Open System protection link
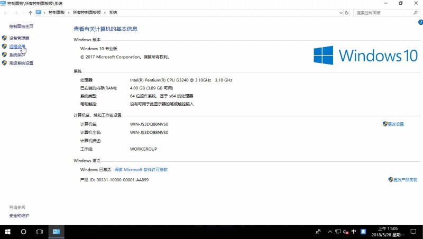 click(17, 55)
